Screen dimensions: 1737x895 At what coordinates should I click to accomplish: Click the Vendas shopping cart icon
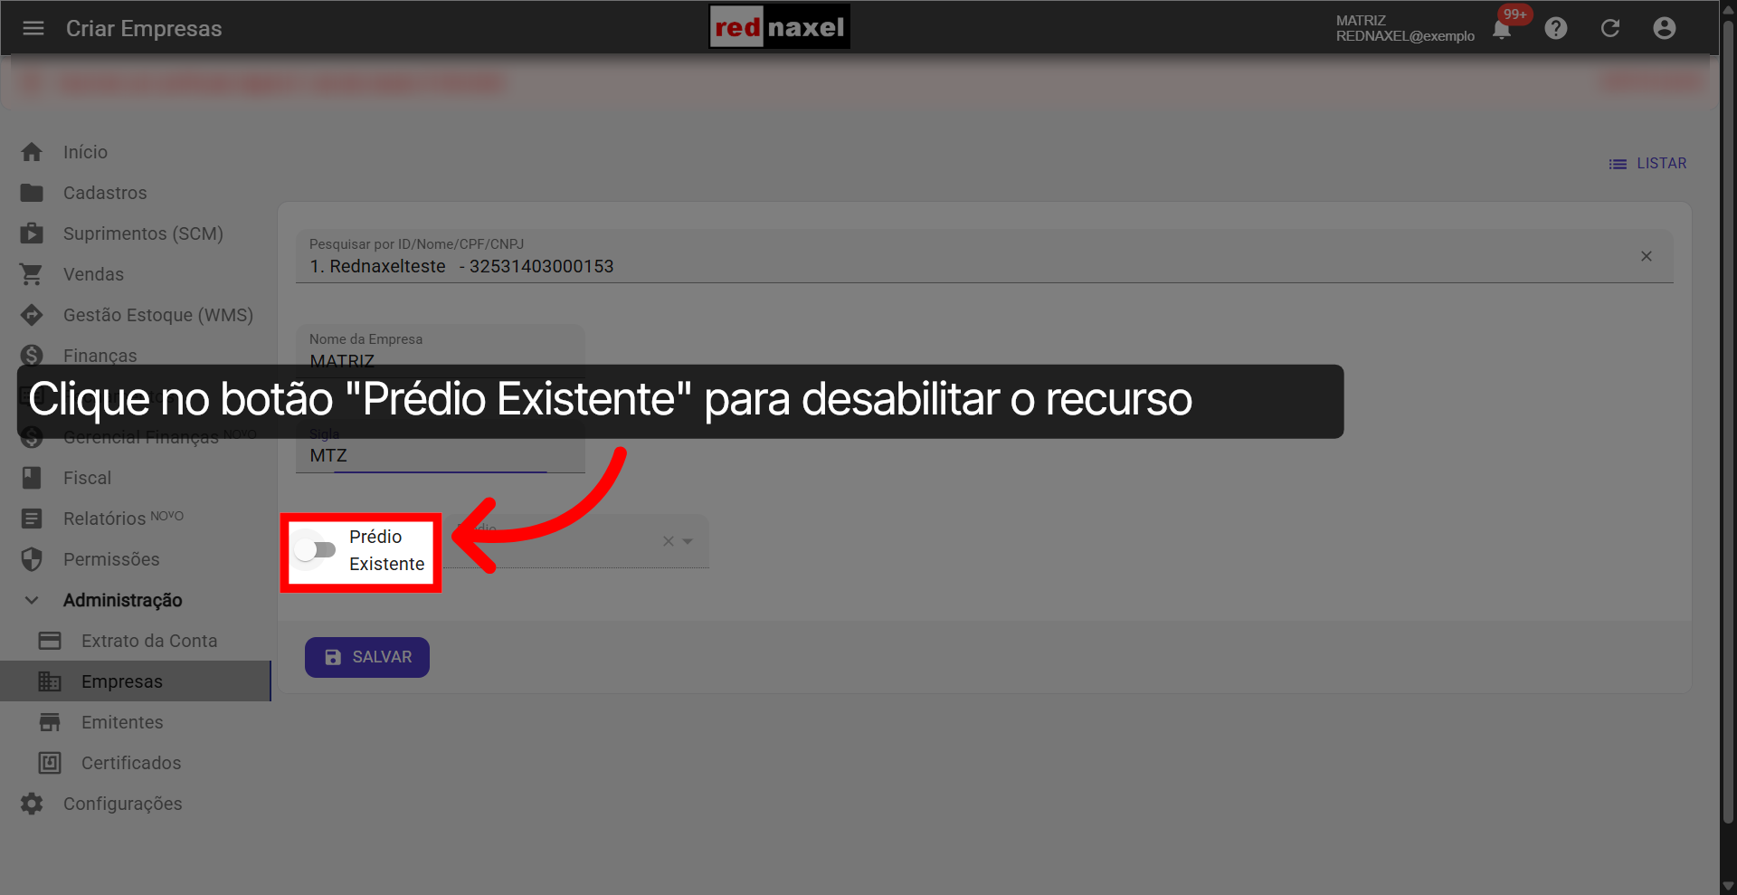coord(32,274)
